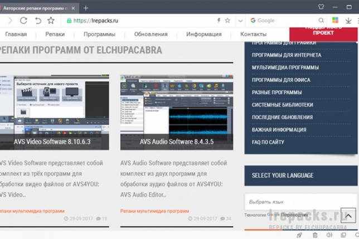
Task: Open Программы для интернета category
Action: tap(287, 55)
